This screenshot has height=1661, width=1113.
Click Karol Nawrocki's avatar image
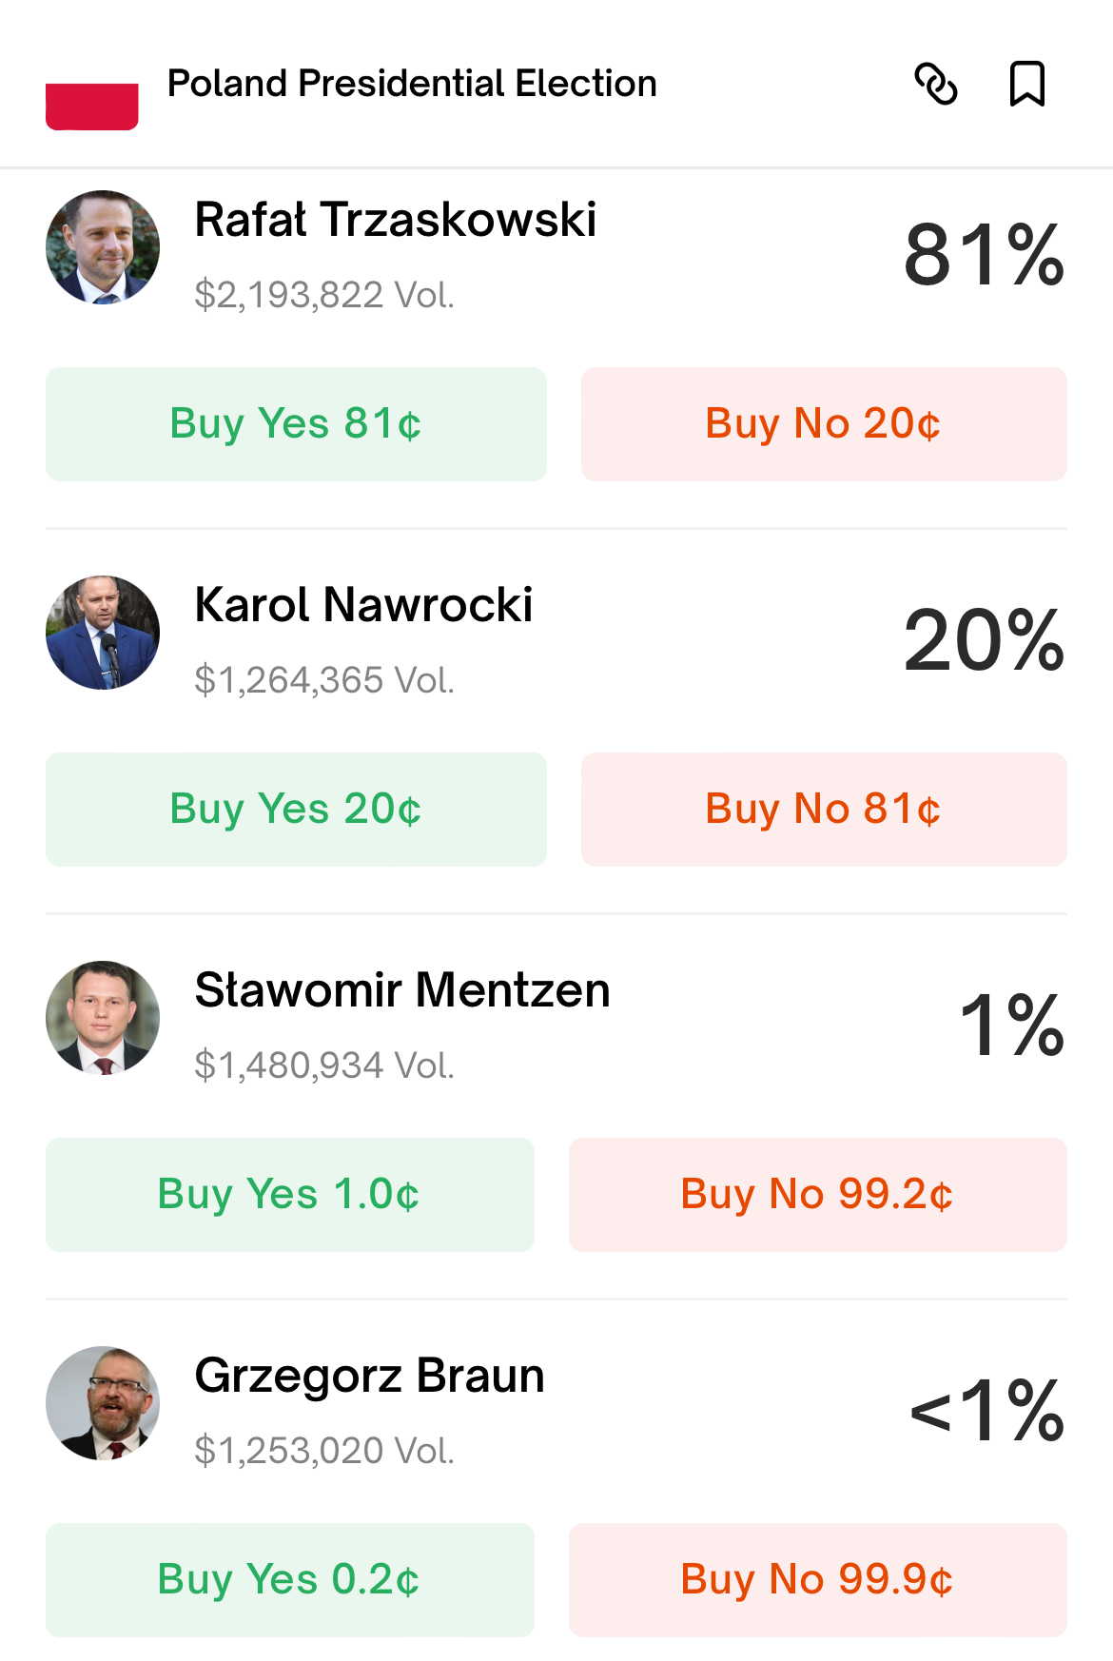pos(103,633)
